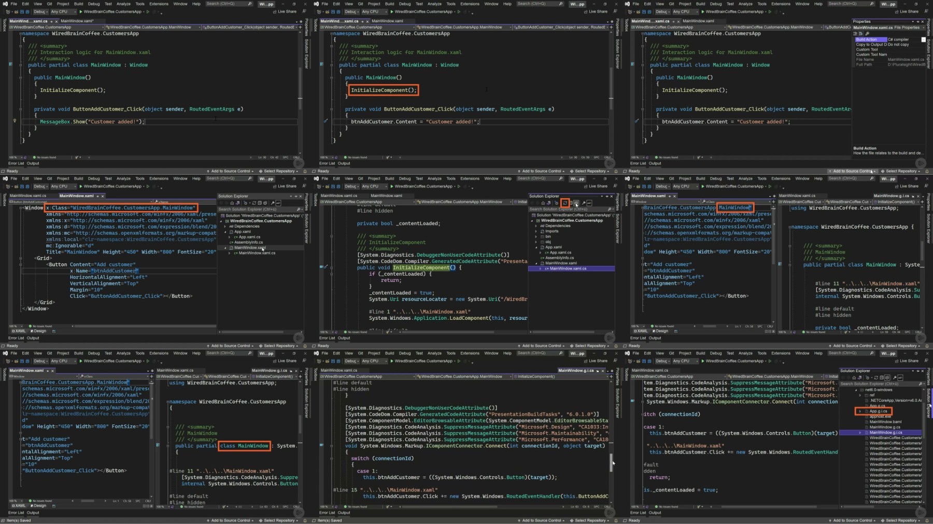This screenshot has height=524, width=933.
Task: Click Home icon in Solution Explorer beside <Grid> markup
Action: coord(232,203)
